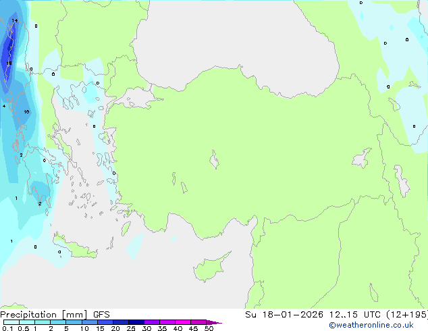Select the 20 mm dark blue swatch
This screenshot has width=428, height=331.
pos(120,322)
